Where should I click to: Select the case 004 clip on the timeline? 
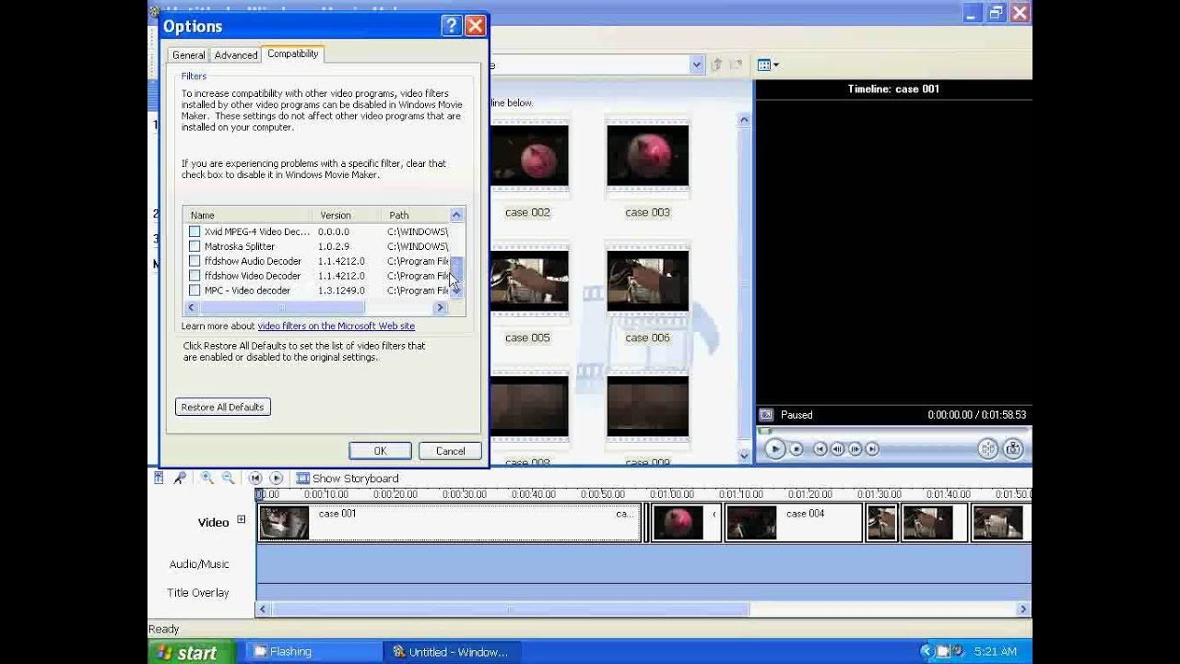(x=794, y=523)
